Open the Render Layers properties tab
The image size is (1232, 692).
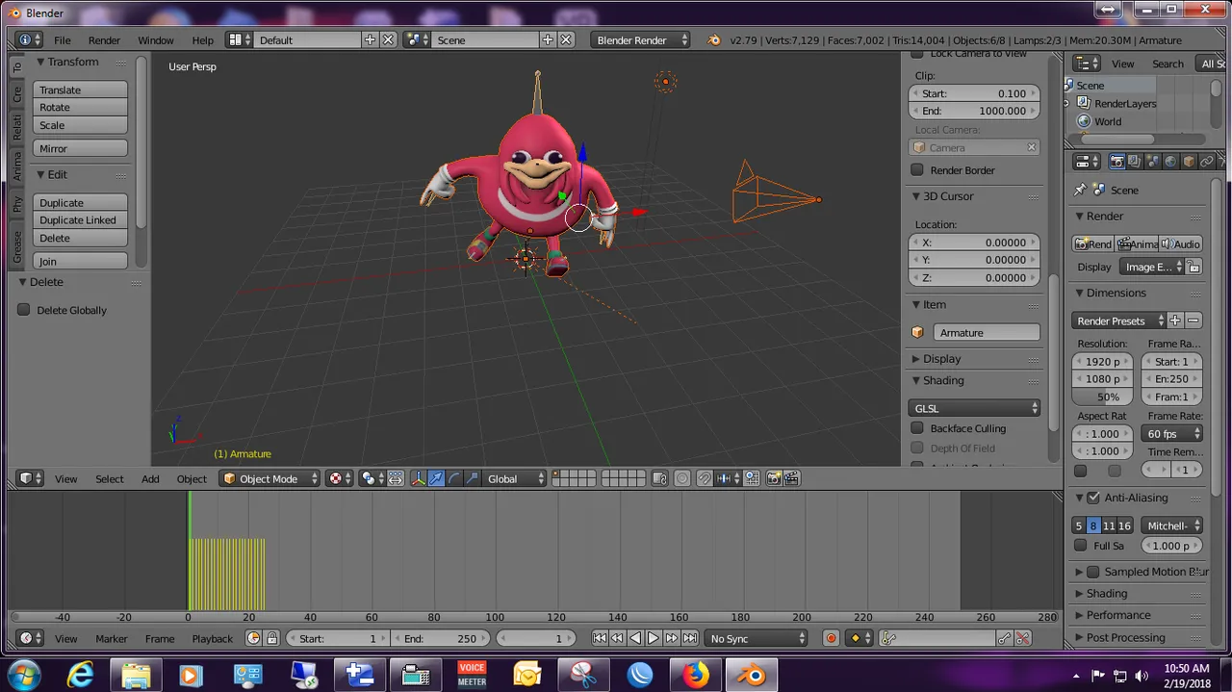click(1135, 162)
